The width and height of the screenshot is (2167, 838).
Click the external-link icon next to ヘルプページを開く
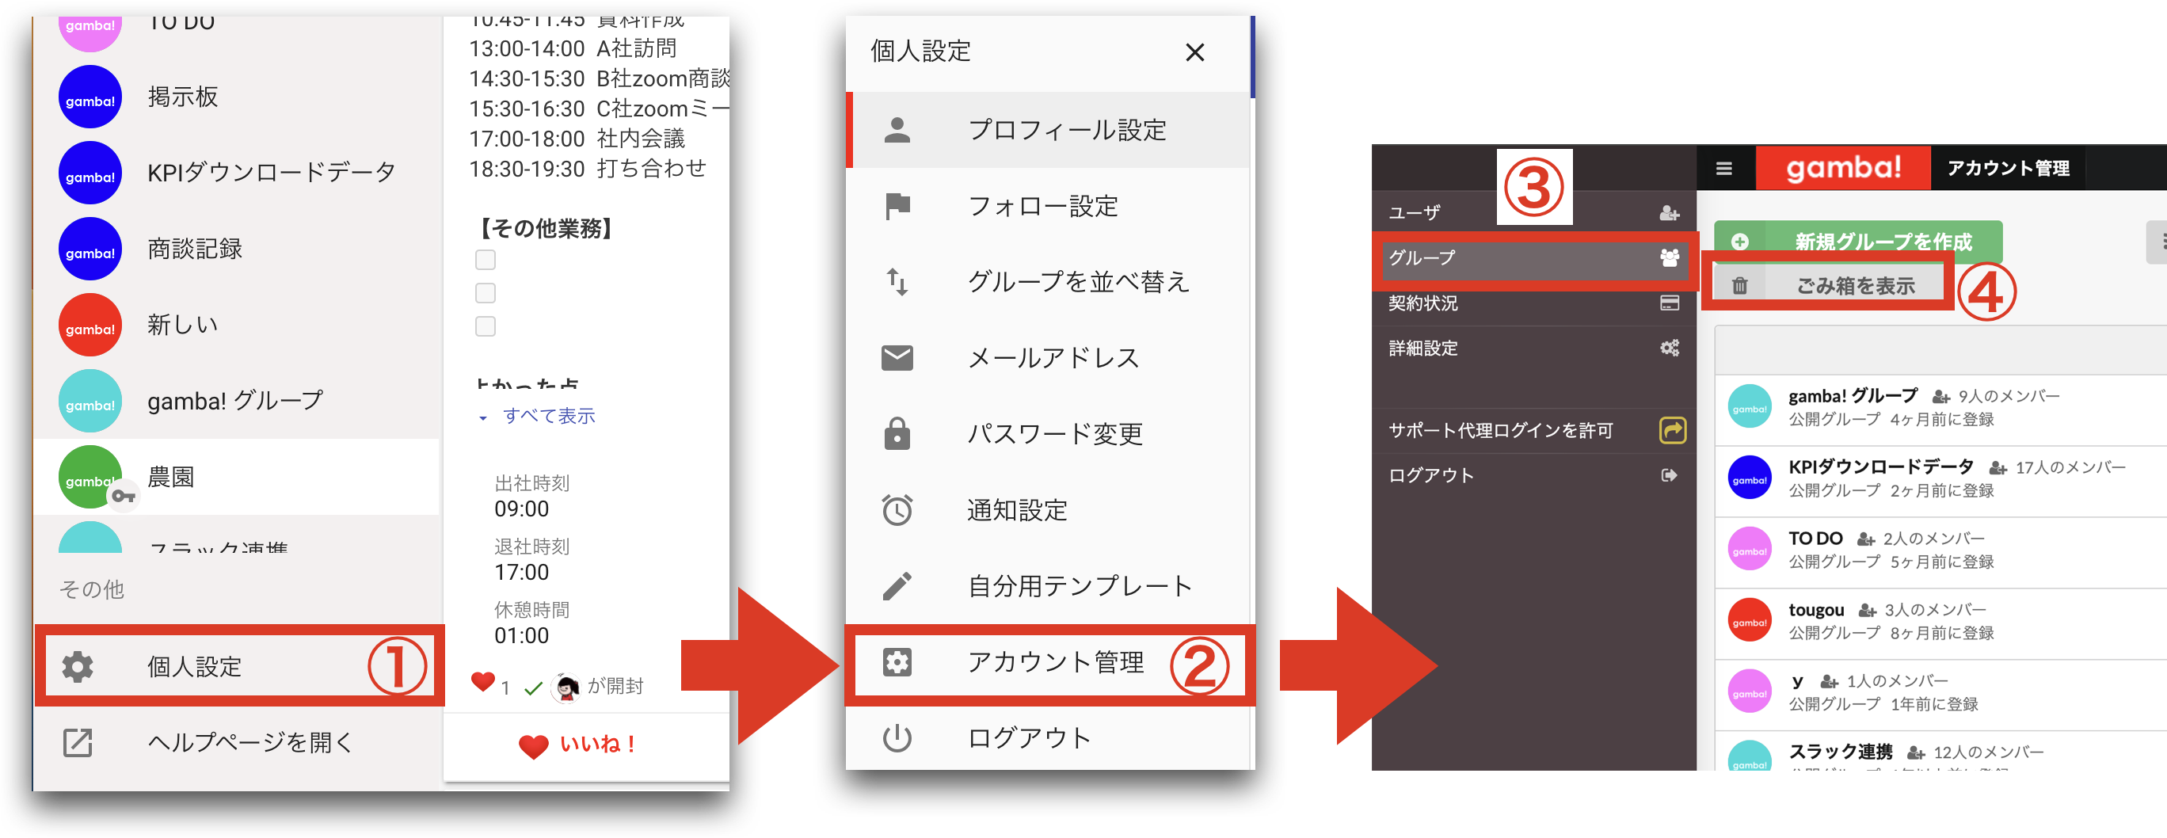[78, 742]
